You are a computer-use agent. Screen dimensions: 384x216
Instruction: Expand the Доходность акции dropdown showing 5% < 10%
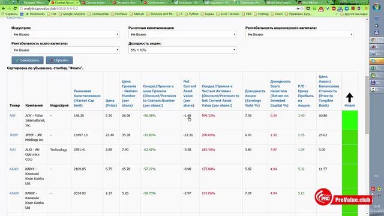[x=182, y=50]
